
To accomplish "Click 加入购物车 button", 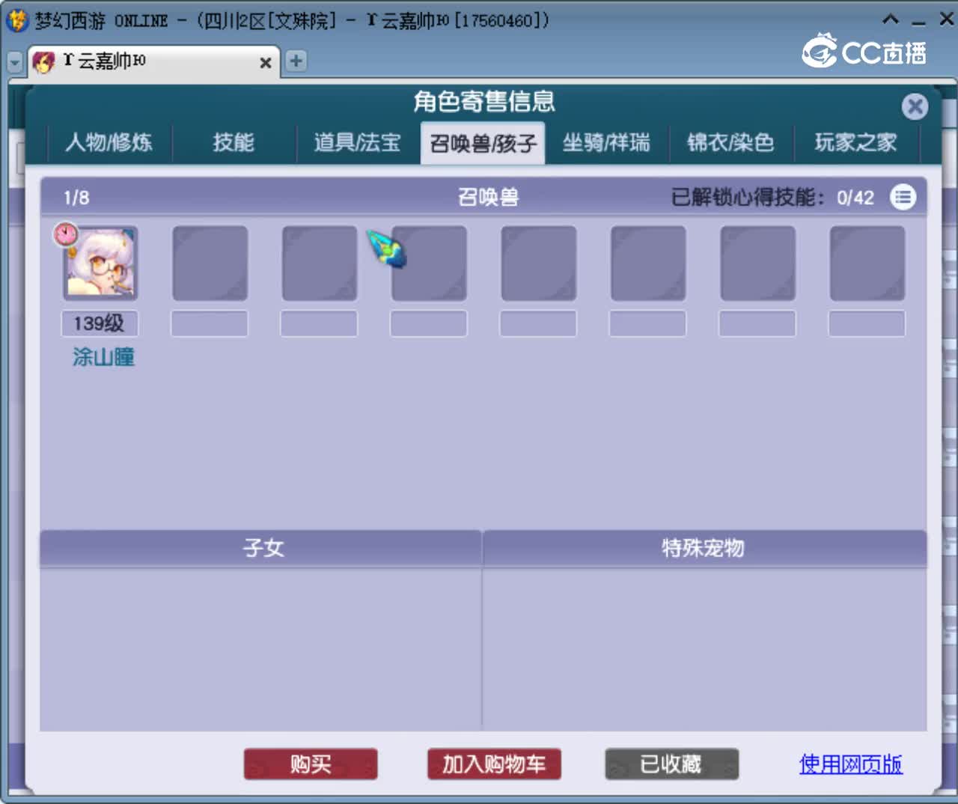I will click(494, 764).
